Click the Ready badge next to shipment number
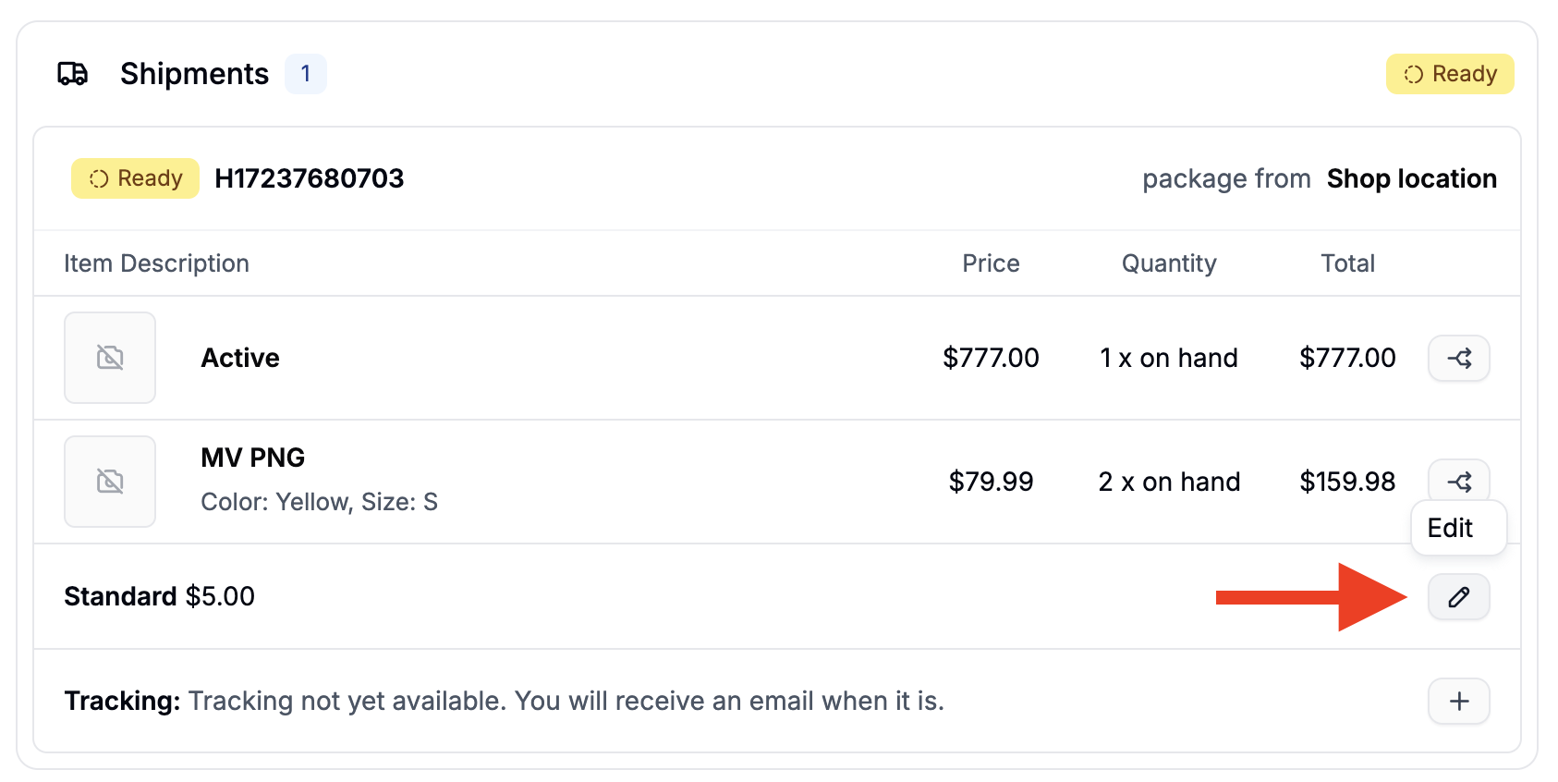This screenshot has height=782, width=1558. point(134,178)
